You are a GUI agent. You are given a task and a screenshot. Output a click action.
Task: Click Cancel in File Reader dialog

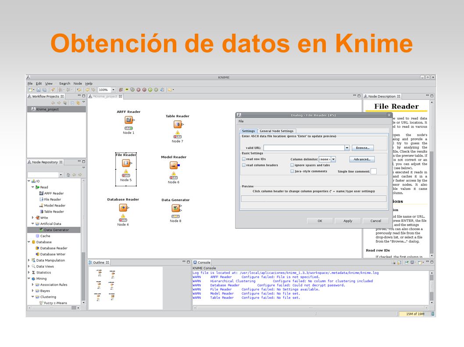pos(375,221)
